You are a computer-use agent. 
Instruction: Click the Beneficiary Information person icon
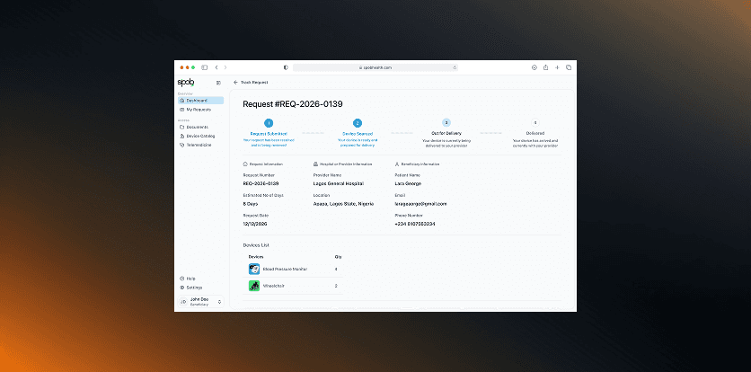(396, 164)
